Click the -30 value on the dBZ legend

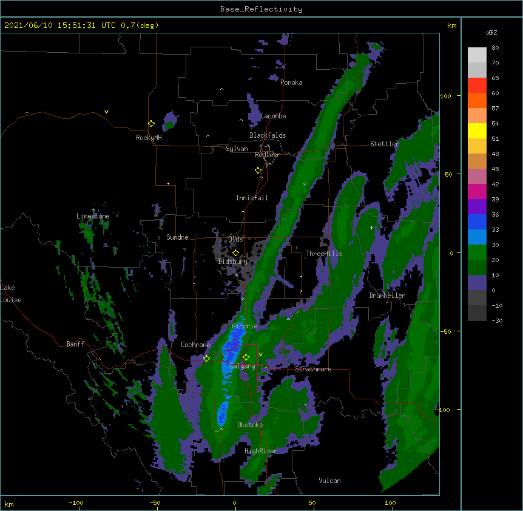pos(497,321)
